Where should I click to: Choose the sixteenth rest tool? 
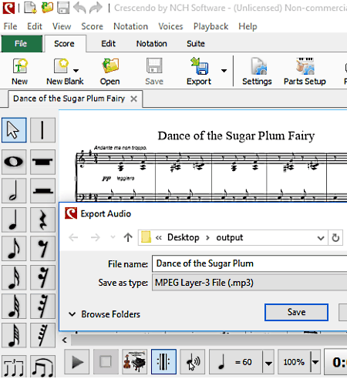click(42, 277)
